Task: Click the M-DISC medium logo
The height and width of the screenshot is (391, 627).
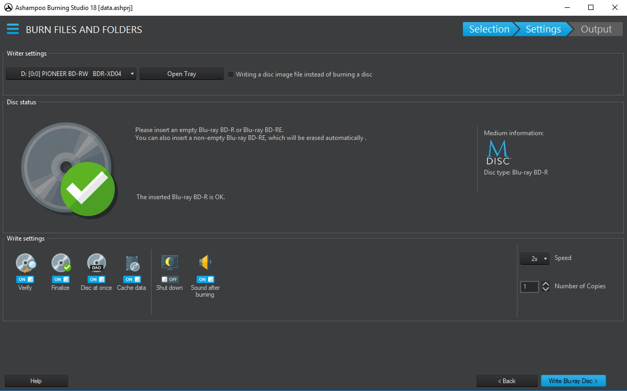Action: 498,153
